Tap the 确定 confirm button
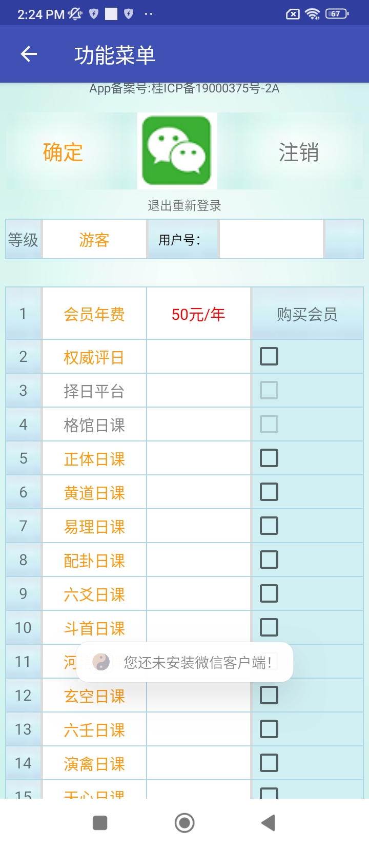This screenshot has width=369, height=847. tap(63, 152)
